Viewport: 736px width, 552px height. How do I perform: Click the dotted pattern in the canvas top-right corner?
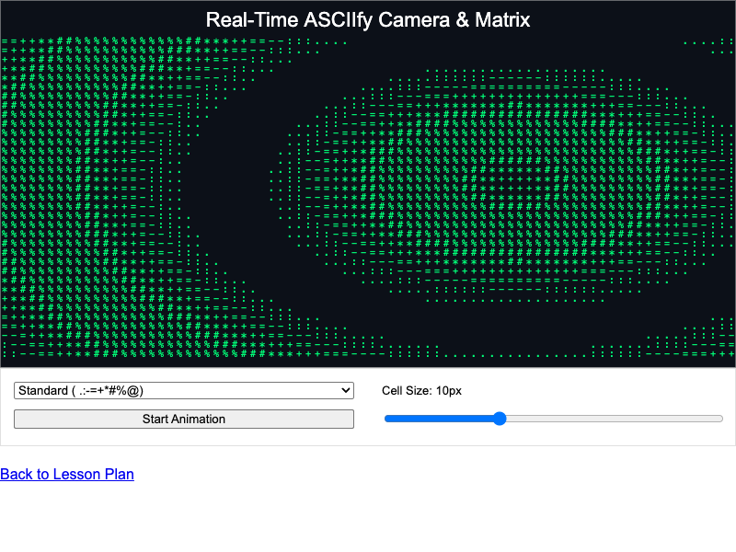pyautogui.click(x=709, y=45)
